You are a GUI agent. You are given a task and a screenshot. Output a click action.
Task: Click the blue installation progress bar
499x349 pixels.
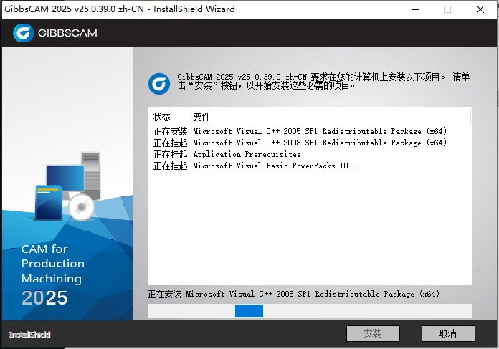click(249, 311)
